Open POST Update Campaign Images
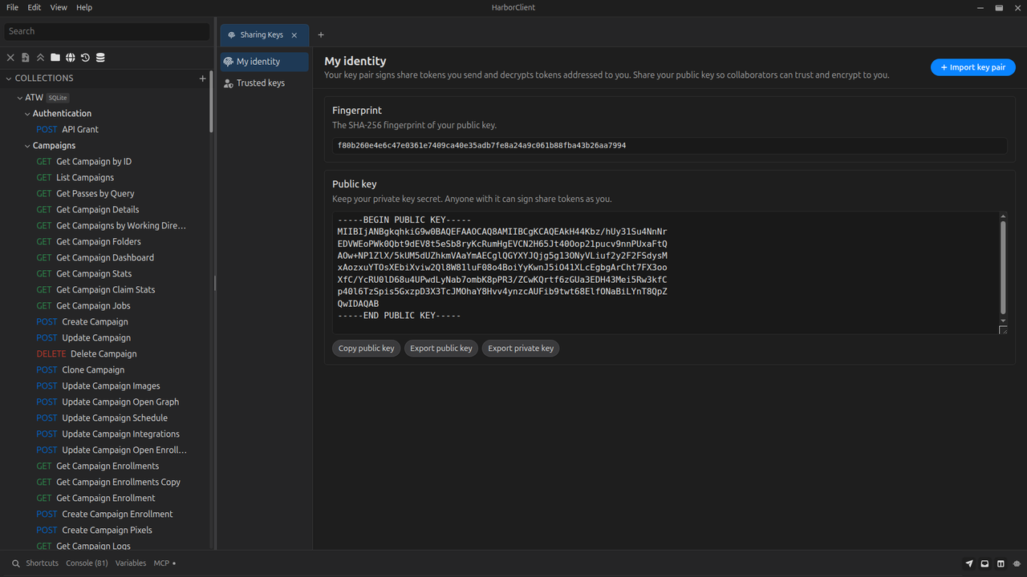This screenshot has height=577, width=1027. pyautogui.click(x=99, y=386)
